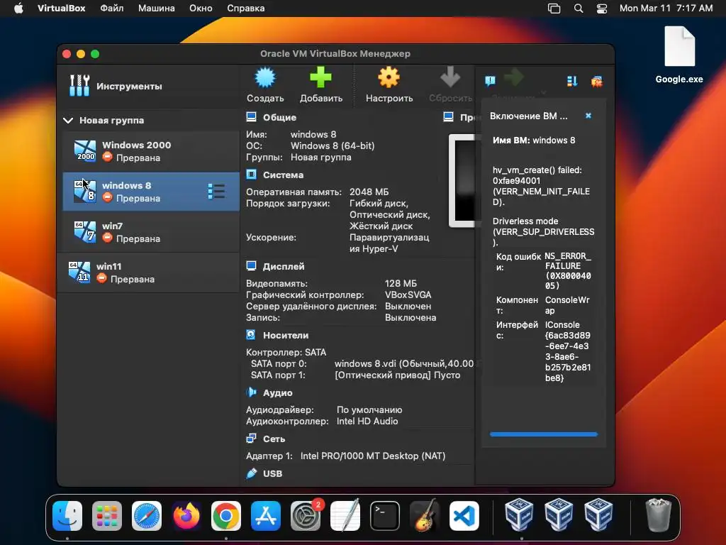Screen dimensions: 726x545
Task: Click the 'win11' VM name
Action: tap(108, 267)
